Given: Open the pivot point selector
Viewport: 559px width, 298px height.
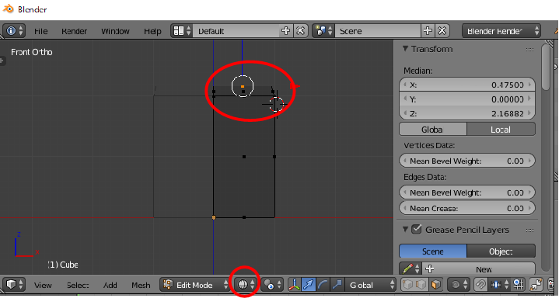Looking at the screenshot, I should pyautogui.click(x=272, y=285).
